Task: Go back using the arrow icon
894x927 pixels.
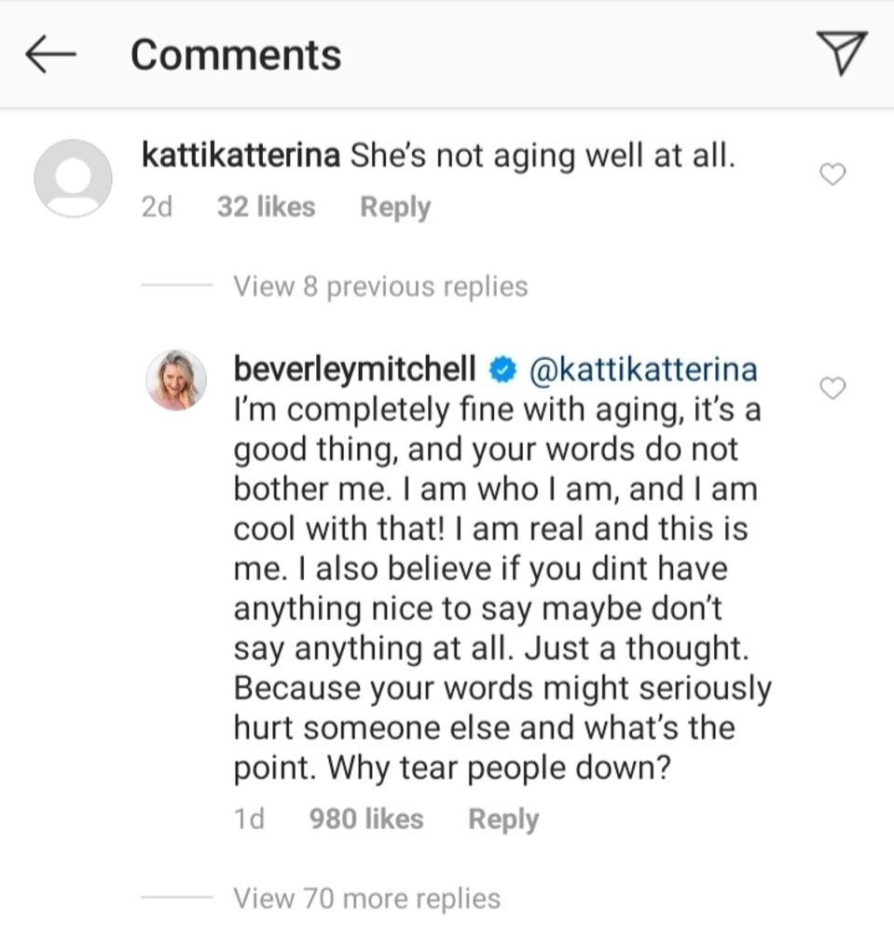Action: coord(50,55)
